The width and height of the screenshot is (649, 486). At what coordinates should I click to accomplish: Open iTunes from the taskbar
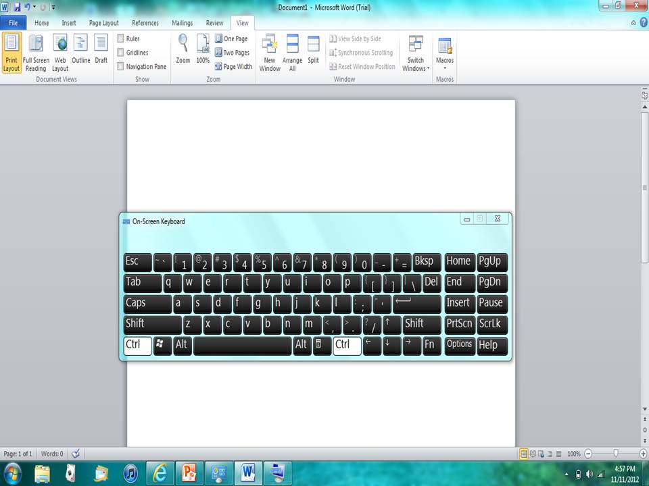click(130, 473)
